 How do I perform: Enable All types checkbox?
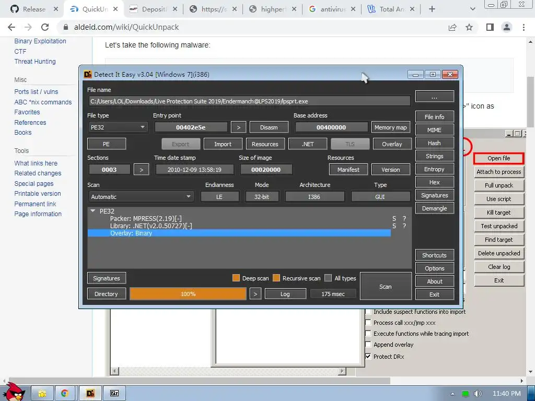pyautogui.click(x=328, y=278)
